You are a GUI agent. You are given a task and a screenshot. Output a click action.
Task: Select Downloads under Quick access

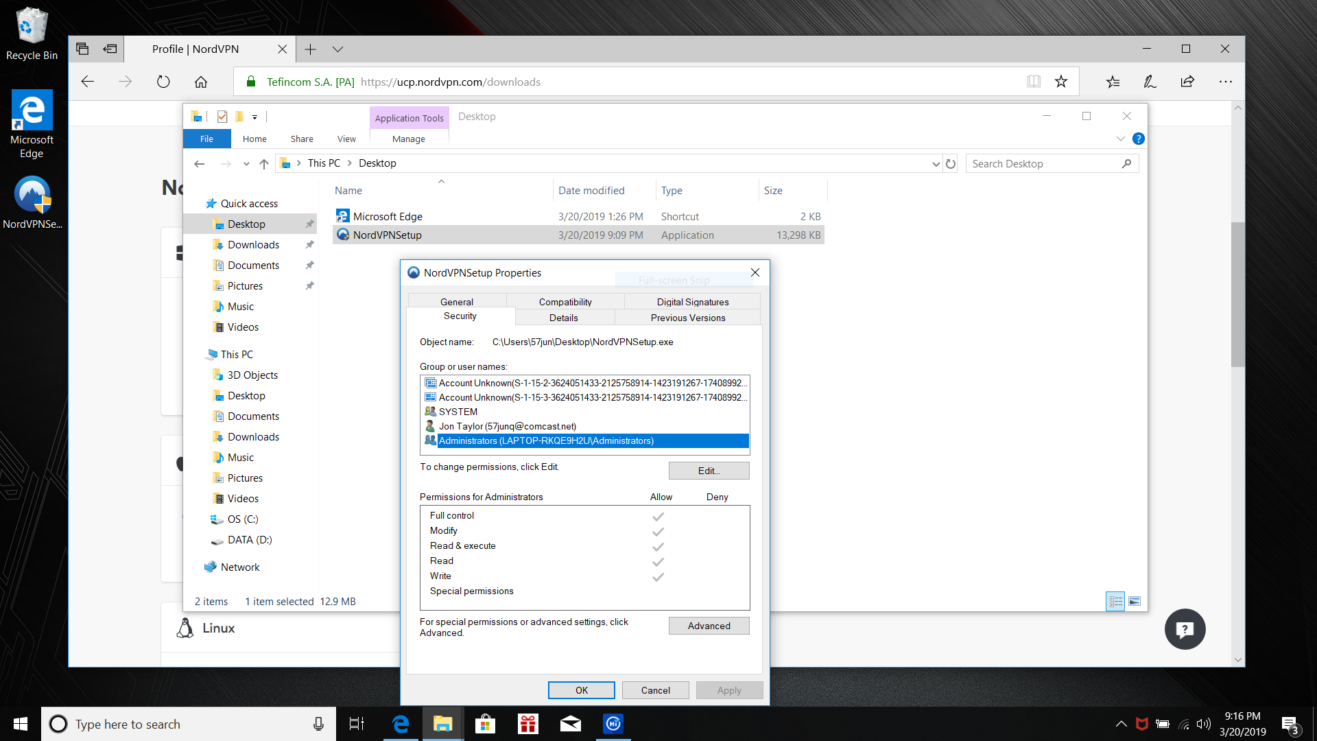click(253, 245)
